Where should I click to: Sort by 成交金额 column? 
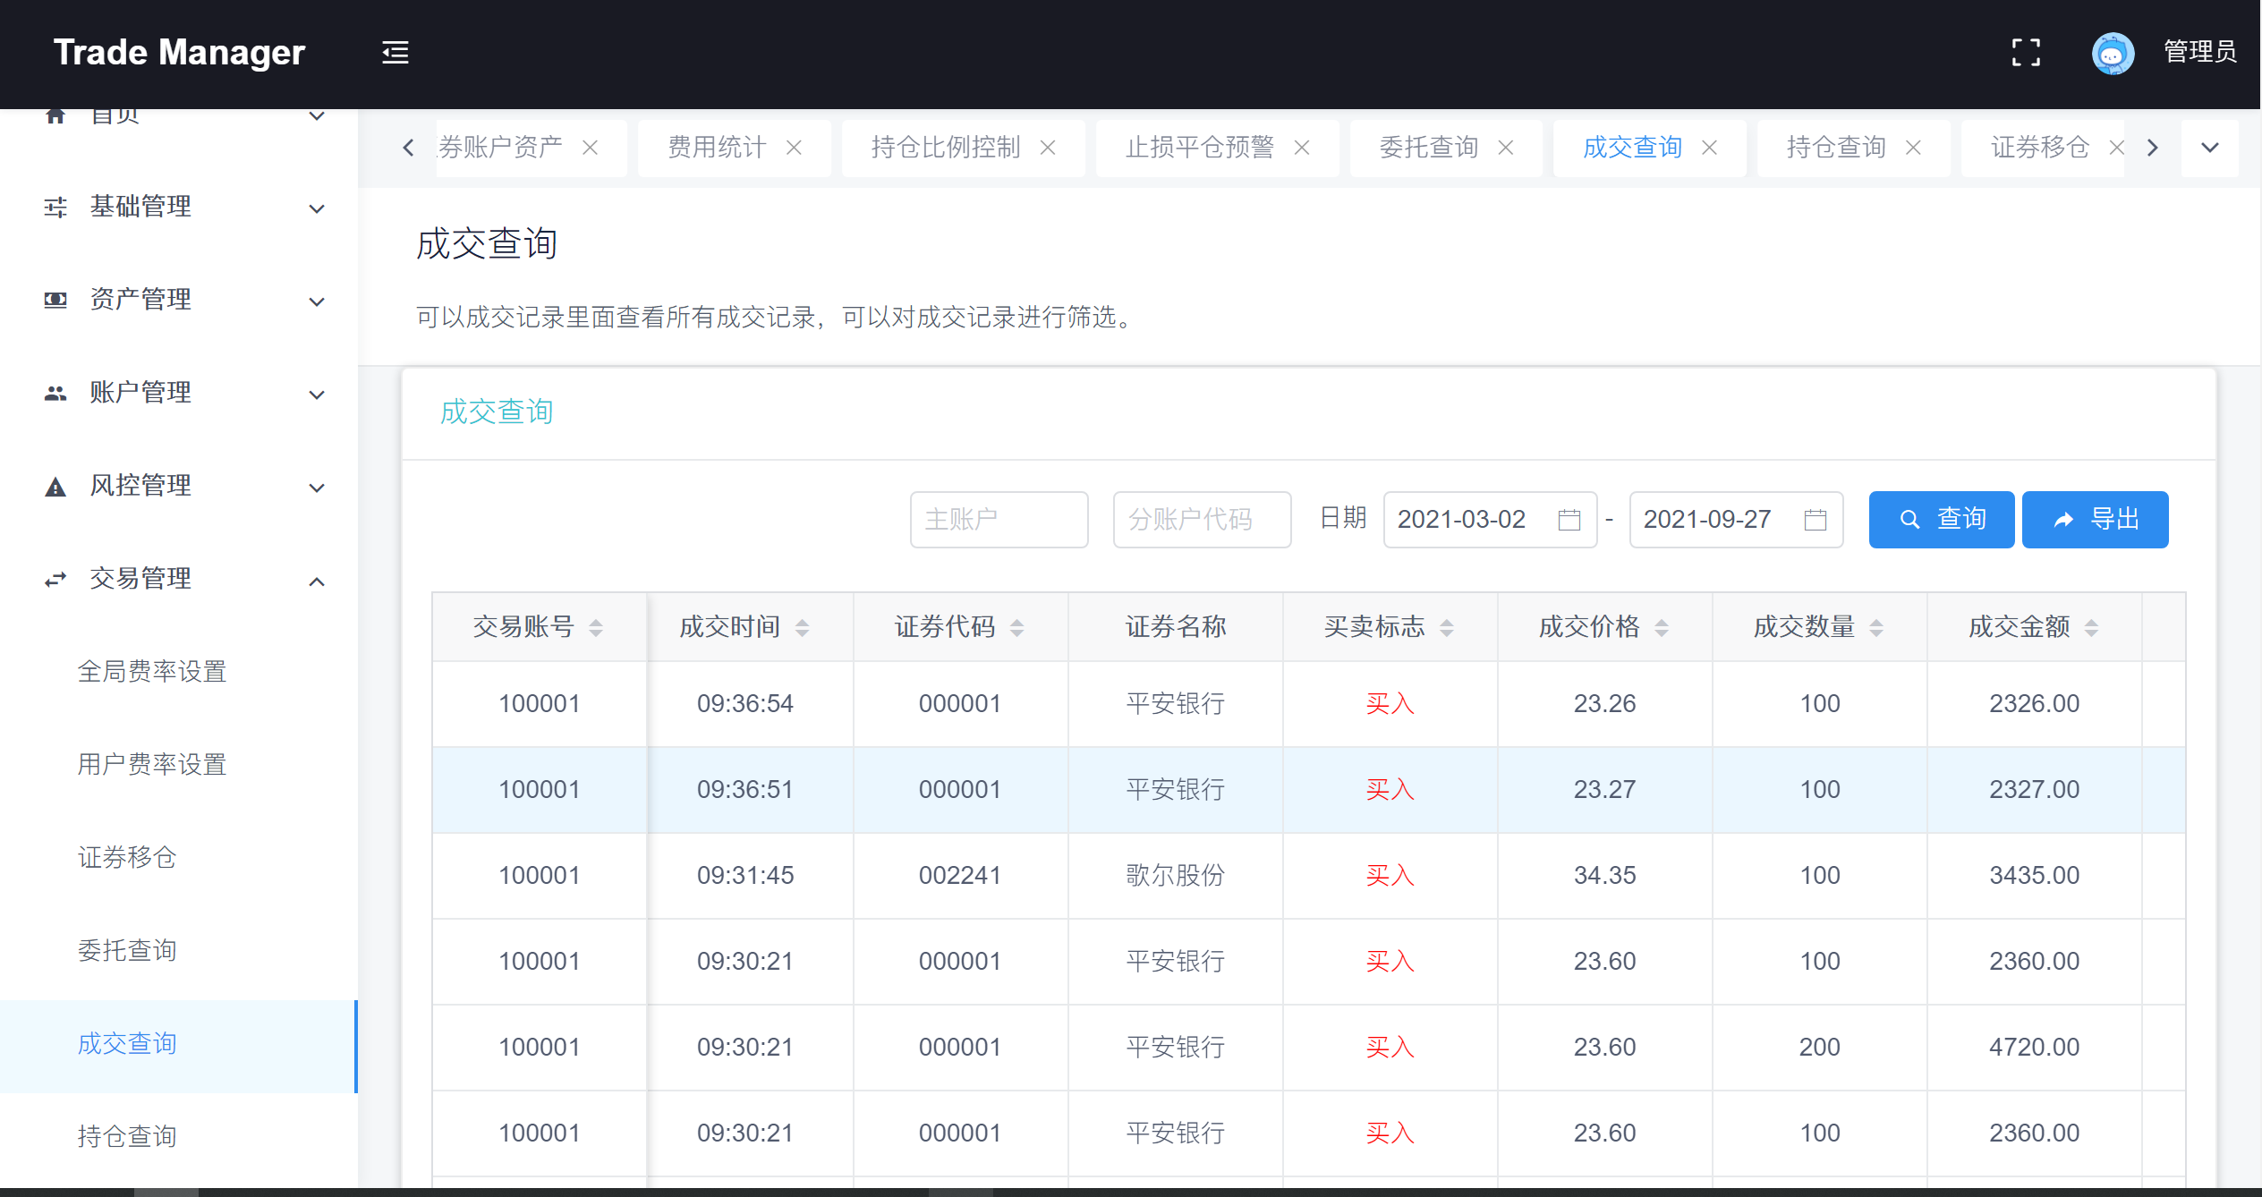pyautogui.click(x=2090, y=628)
